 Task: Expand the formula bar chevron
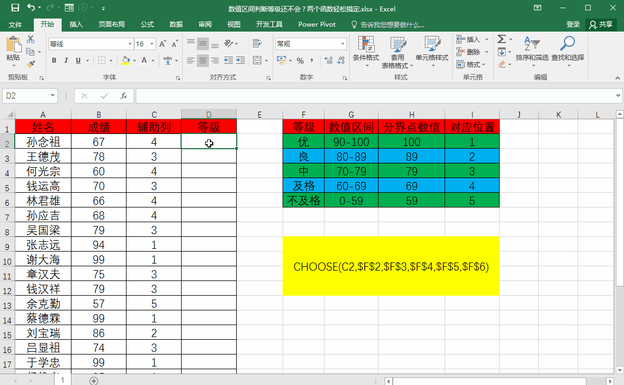point(618,95)
